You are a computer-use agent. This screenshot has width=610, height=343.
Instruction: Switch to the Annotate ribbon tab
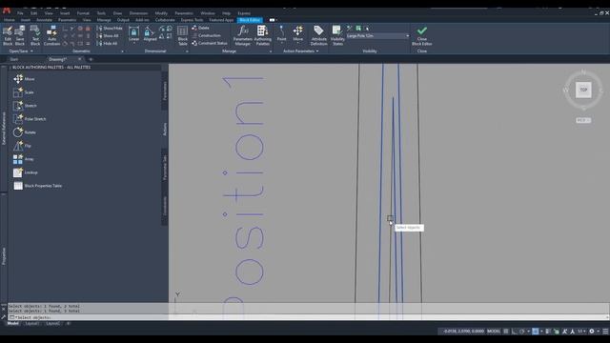tap(44, 20)
